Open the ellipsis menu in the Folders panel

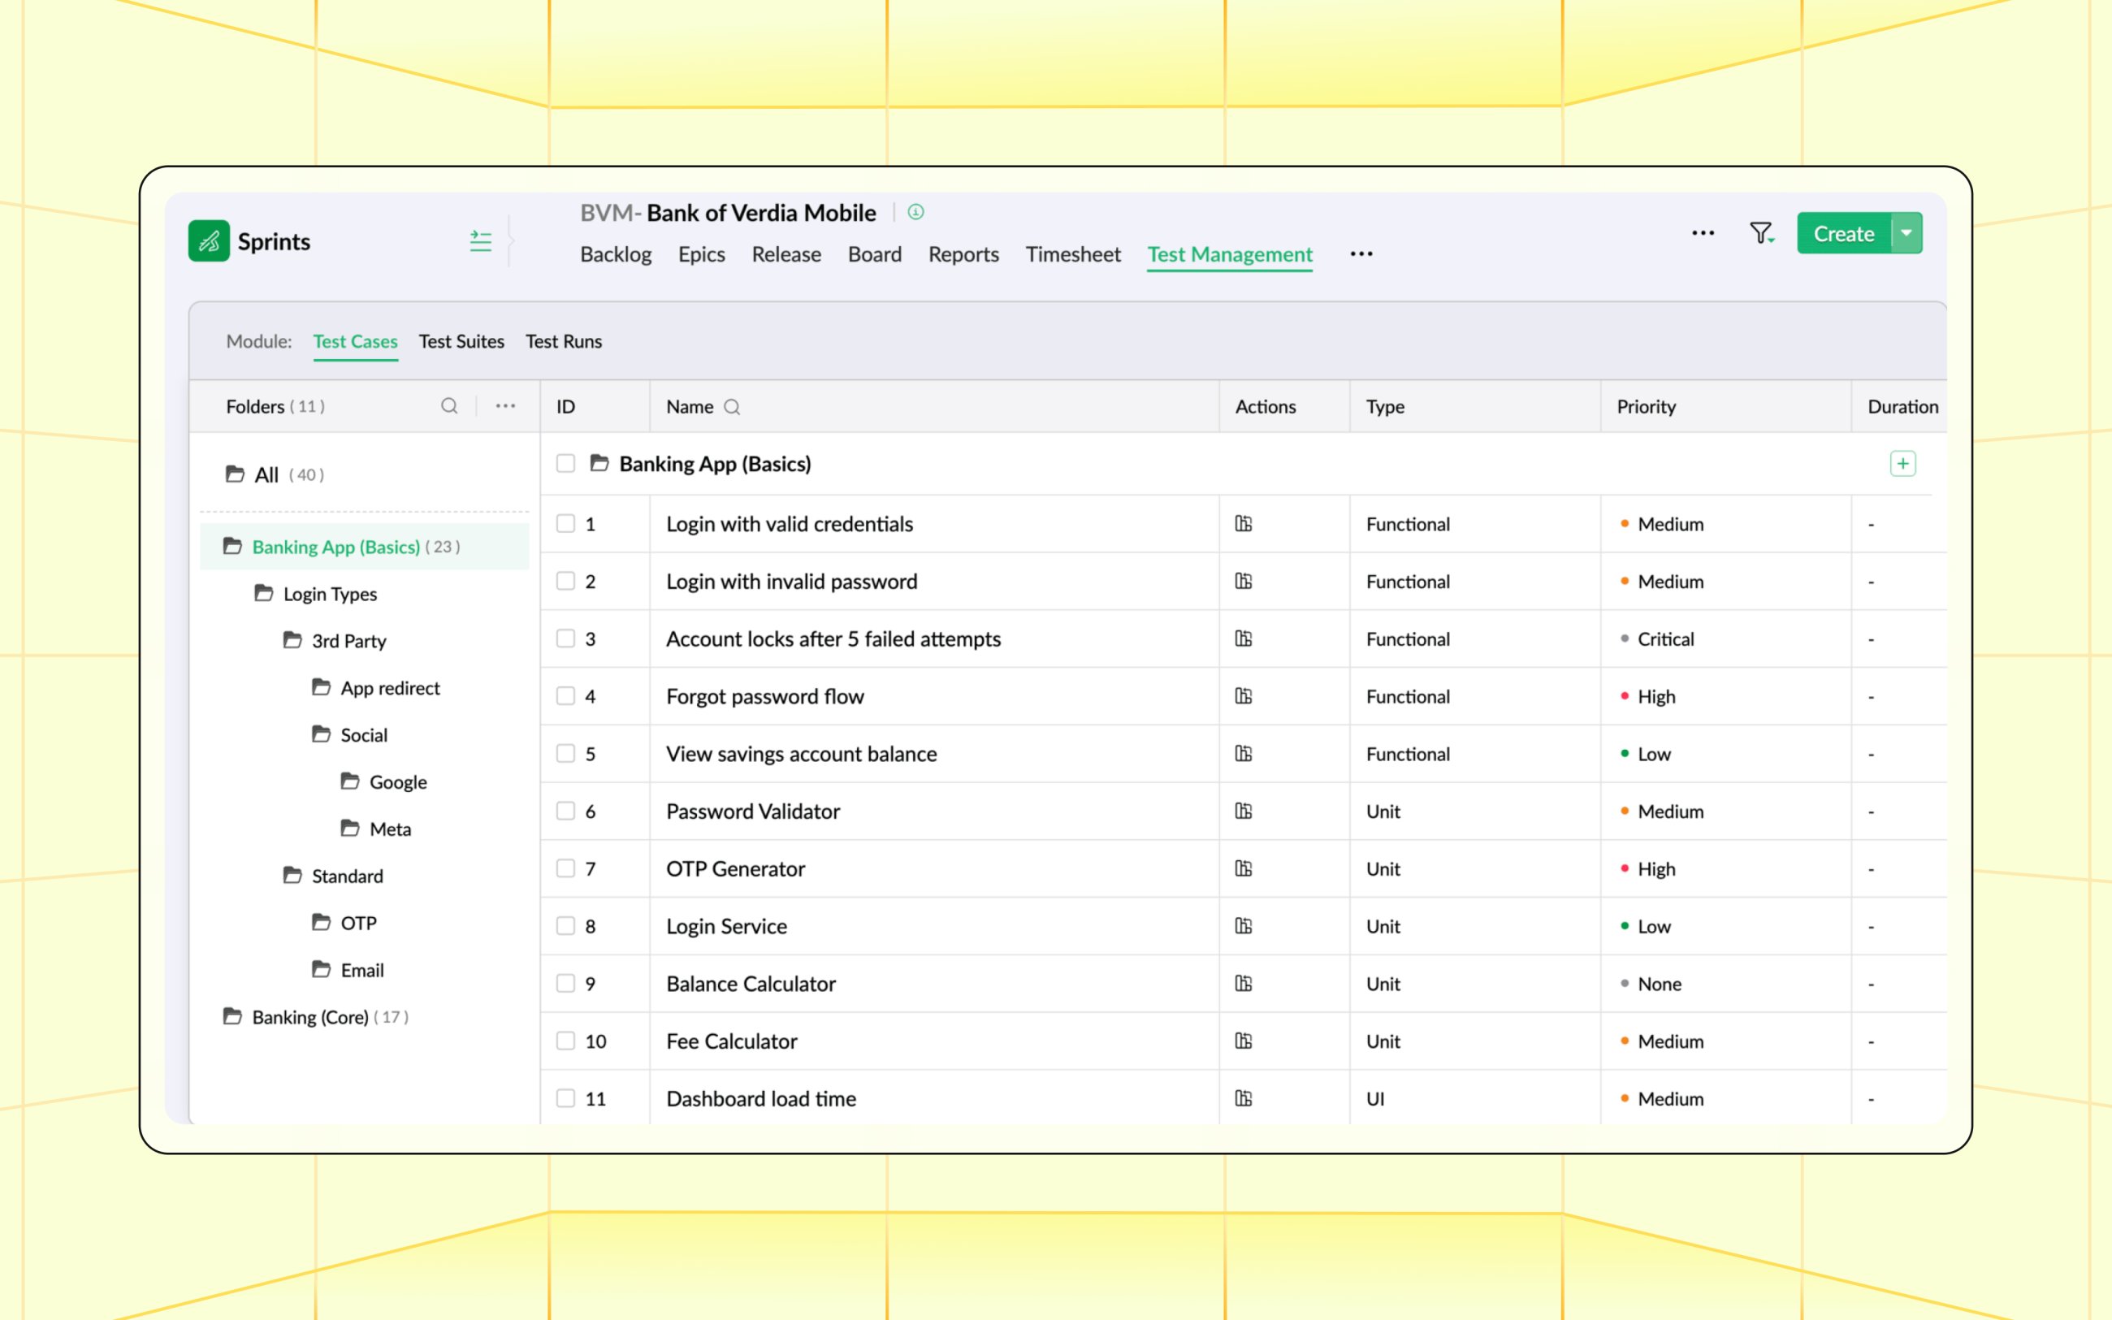click(505, 405)
